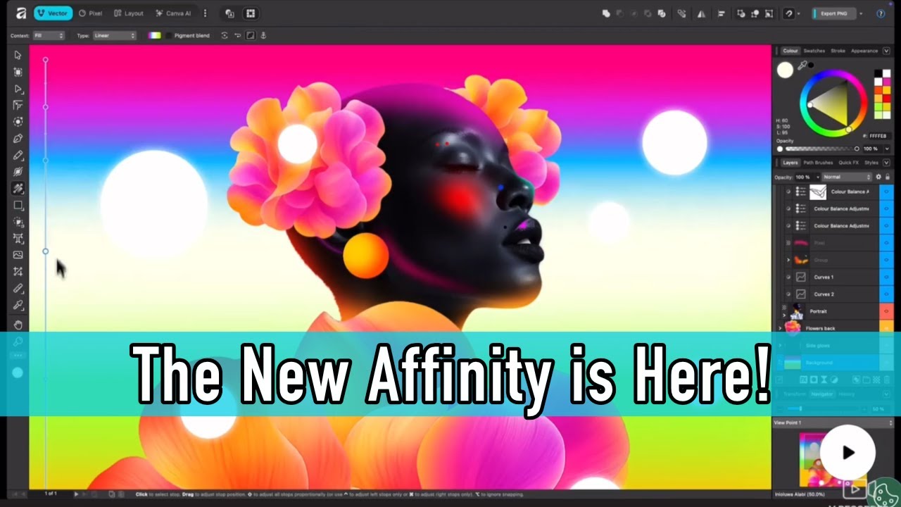Click the eyedropper in Colour panel
Image resolution: width=901 pixels, height=507 pixels.
click(x=802, y=65)
